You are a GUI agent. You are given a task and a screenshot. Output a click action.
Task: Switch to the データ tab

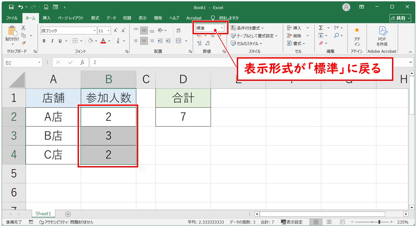[x=111, y=18]
